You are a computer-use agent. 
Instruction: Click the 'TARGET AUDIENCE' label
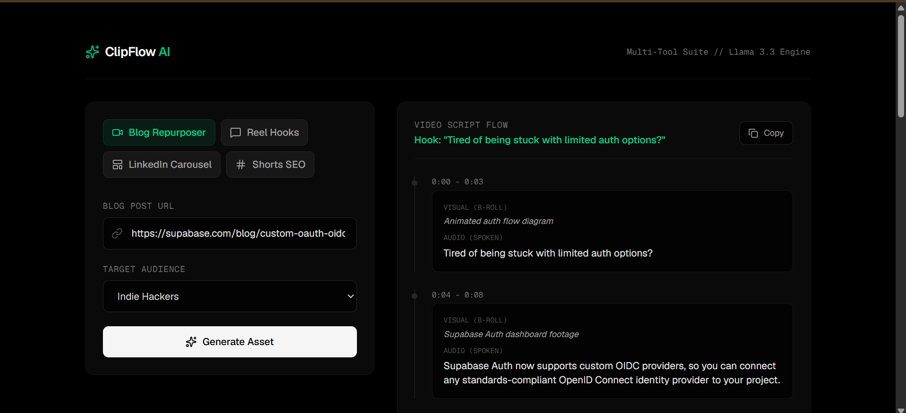pos(144,269)
